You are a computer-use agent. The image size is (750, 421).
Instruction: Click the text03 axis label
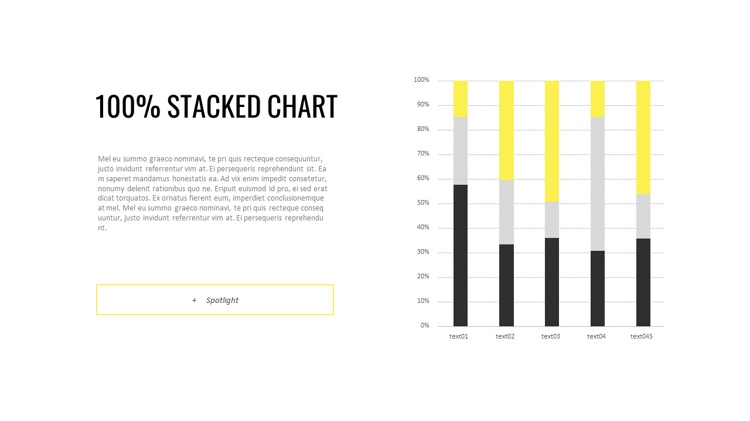pos(551,336)
